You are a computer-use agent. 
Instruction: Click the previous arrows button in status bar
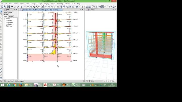[x=105, y=81]
